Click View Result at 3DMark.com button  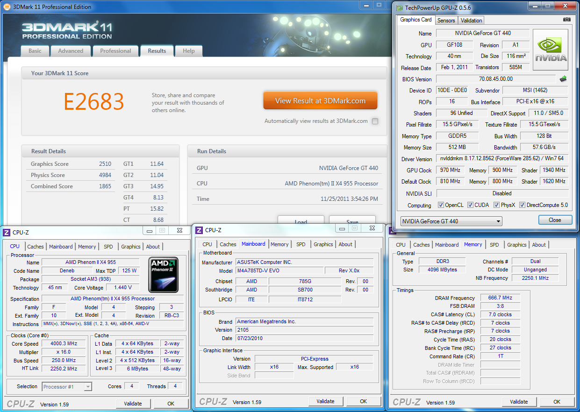(x=320, y=100)
